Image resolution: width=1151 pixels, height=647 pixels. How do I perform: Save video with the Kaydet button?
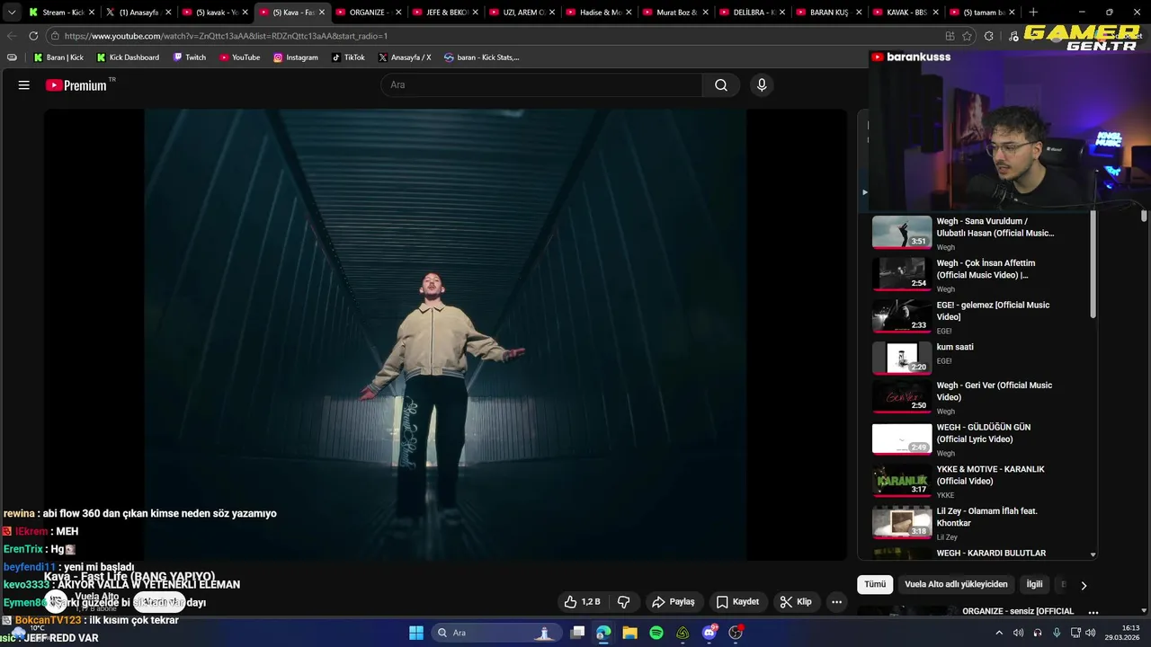(x=737, y=602)
